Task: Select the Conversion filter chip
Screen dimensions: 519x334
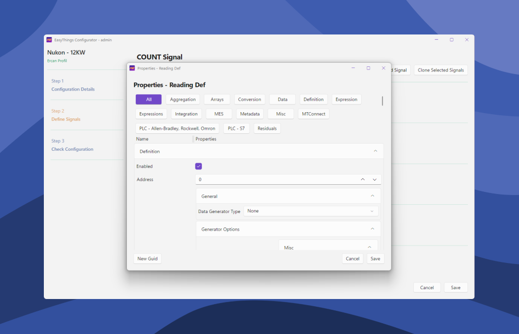Action: [x=250, y=99]
